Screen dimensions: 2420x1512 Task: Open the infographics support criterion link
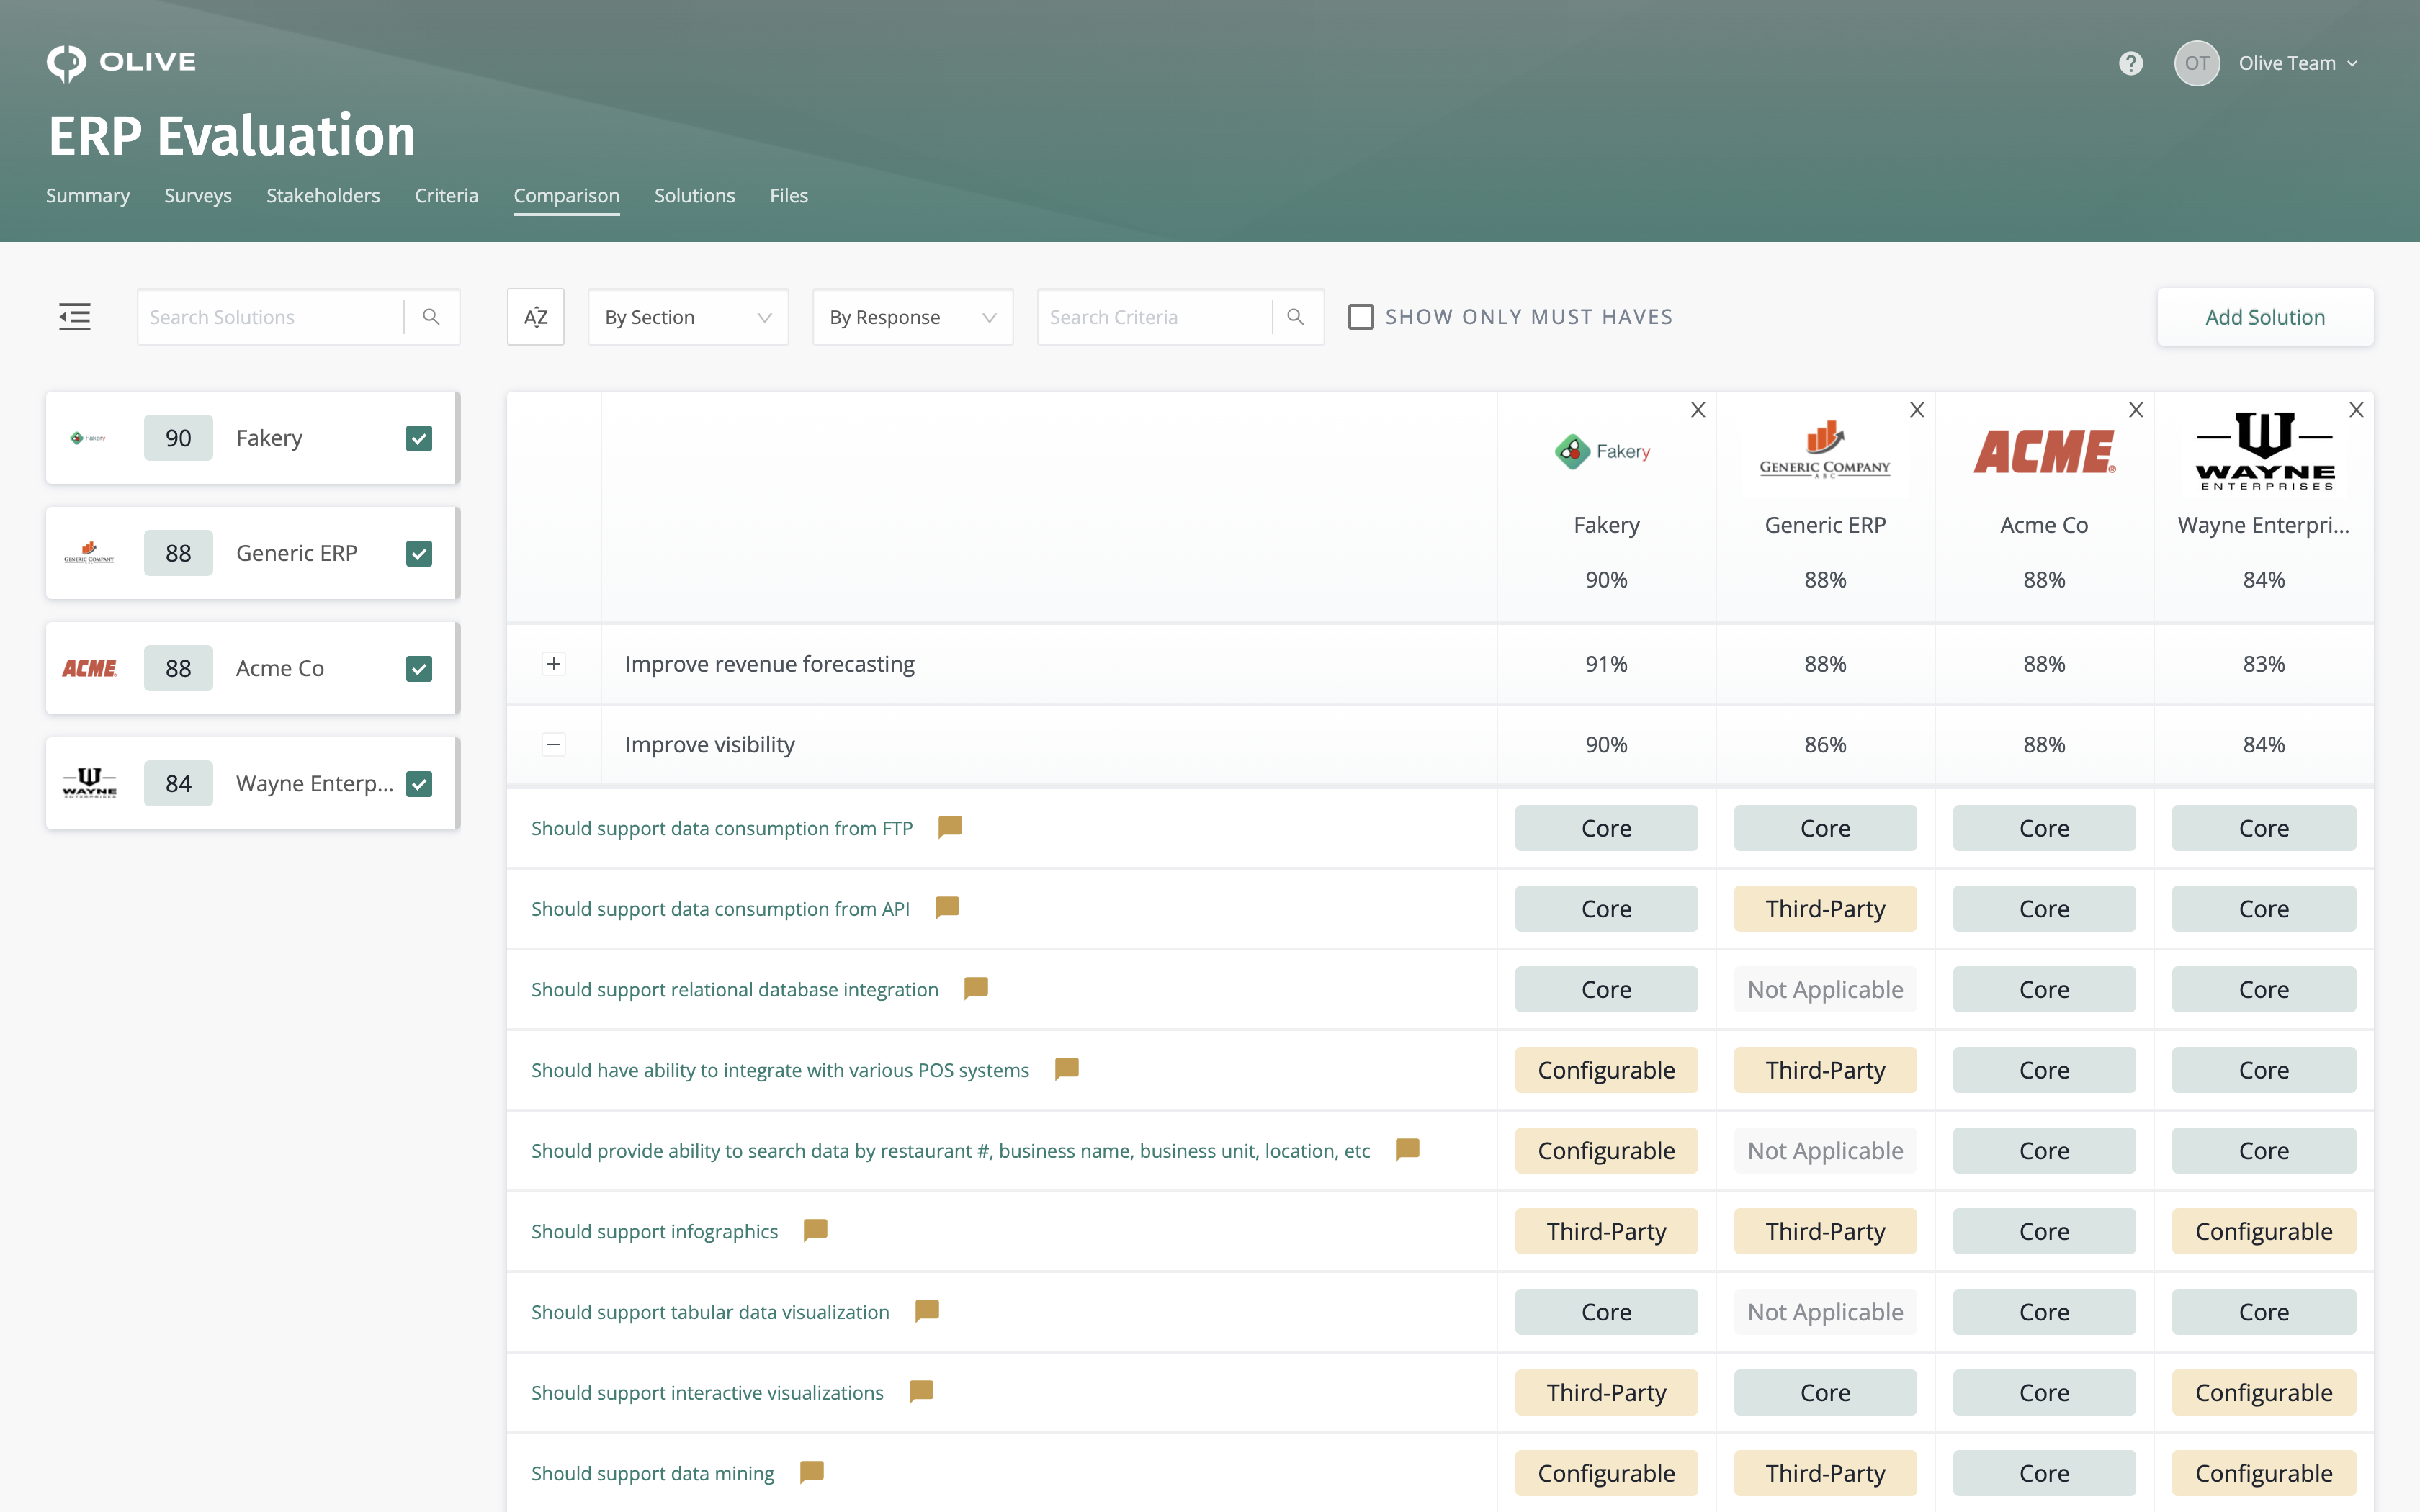(x=654, y=1231)
